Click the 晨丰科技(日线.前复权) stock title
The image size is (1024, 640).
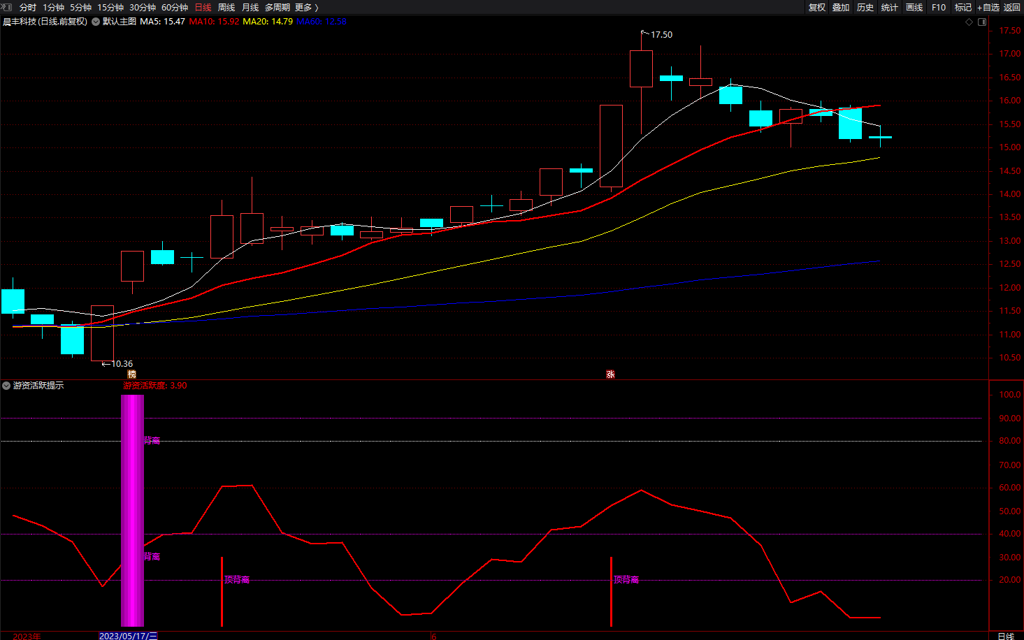click(x=45, y=22)
